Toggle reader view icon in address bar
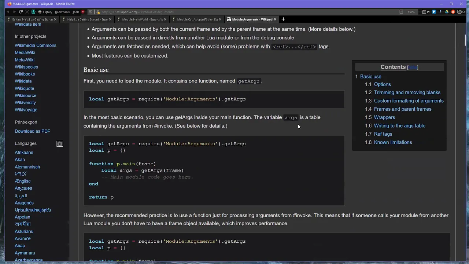The image size is (469, 264). point(401,12)
